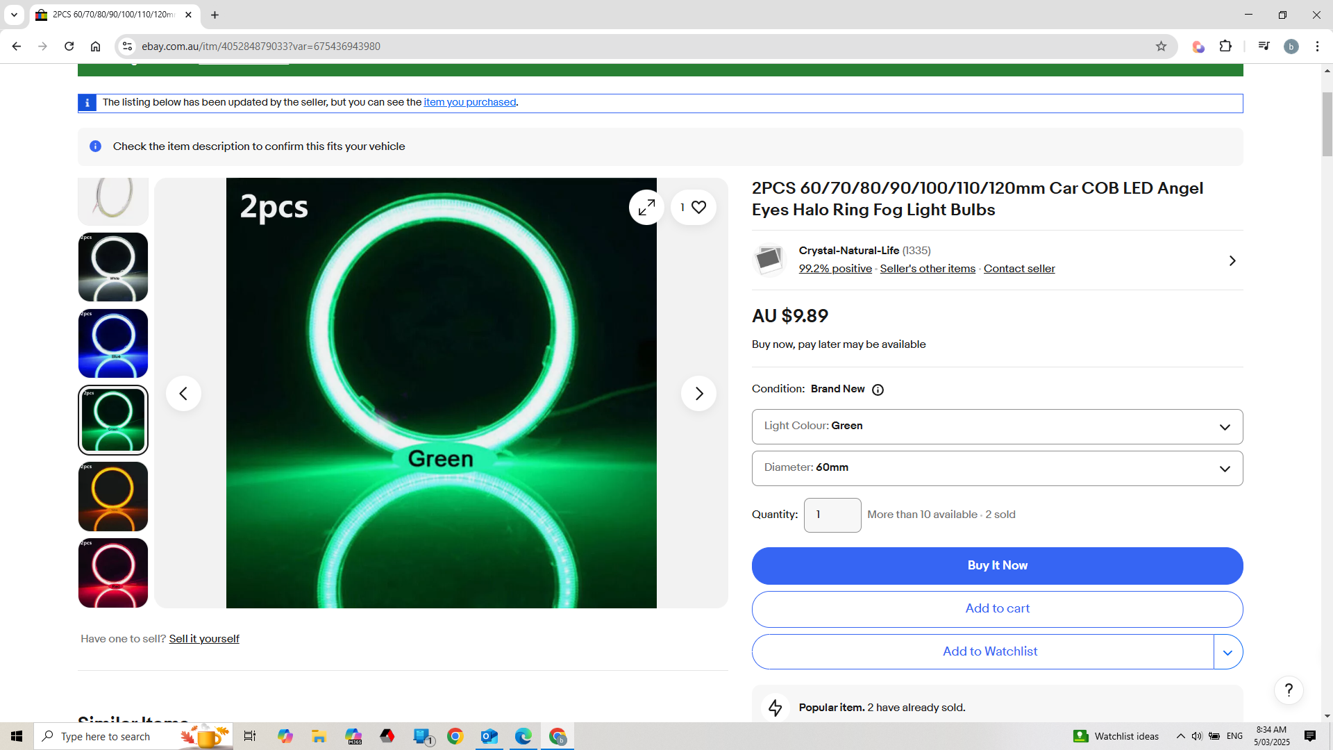1333x750 pixels.
Task: Open Outlook from the taskbar
Action: tap(489, 736)
